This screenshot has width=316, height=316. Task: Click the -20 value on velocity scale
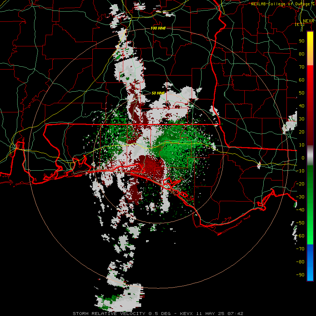300,184
